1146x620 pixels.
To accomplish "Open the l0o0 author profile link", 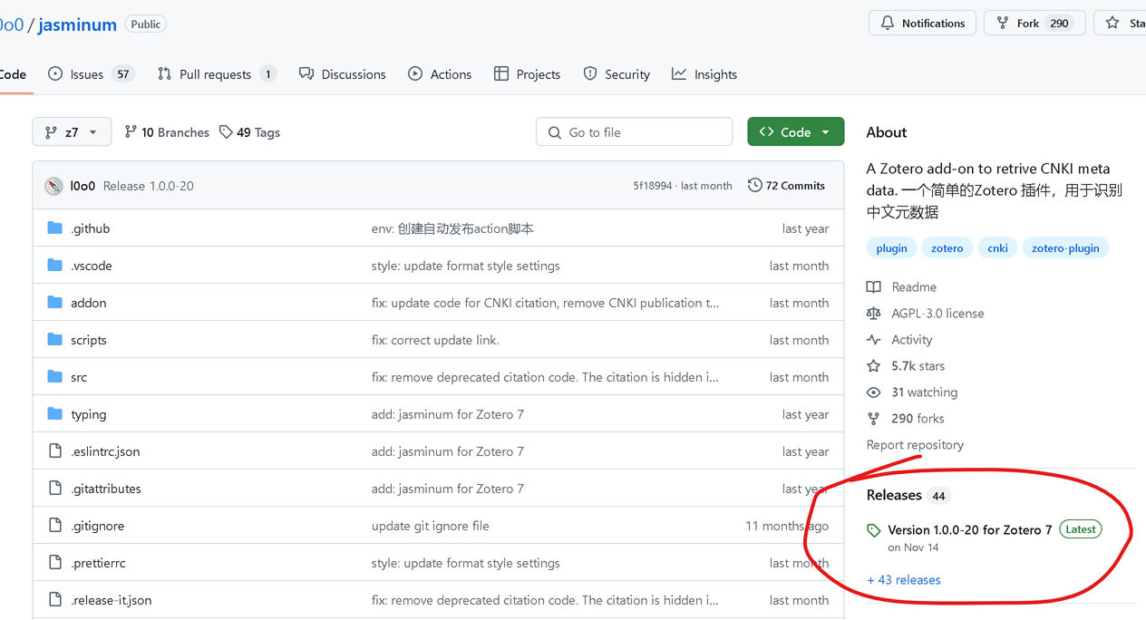I will point(83,186).
